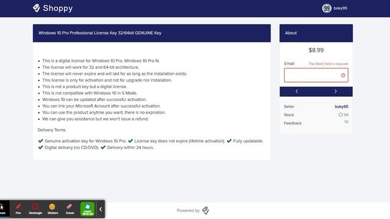This screenshot has width=390, height=219.
Task: Focus the Email input field
Action: pyautogui.click(x=316, y=75)
